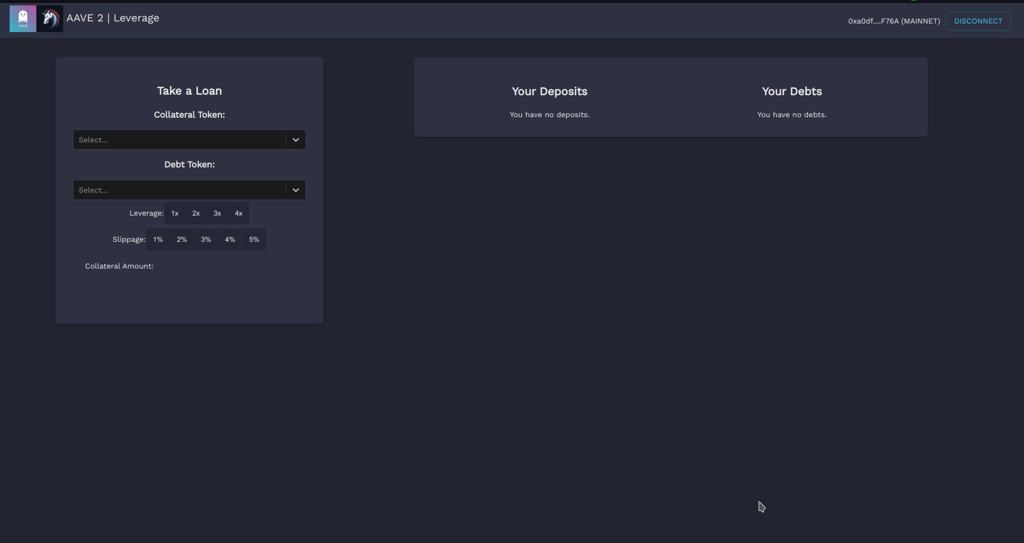Image resolution: width=1024 pixels, height=543 pixels.
Task: Click the Debt Token: label
Action: pos(189,164)
